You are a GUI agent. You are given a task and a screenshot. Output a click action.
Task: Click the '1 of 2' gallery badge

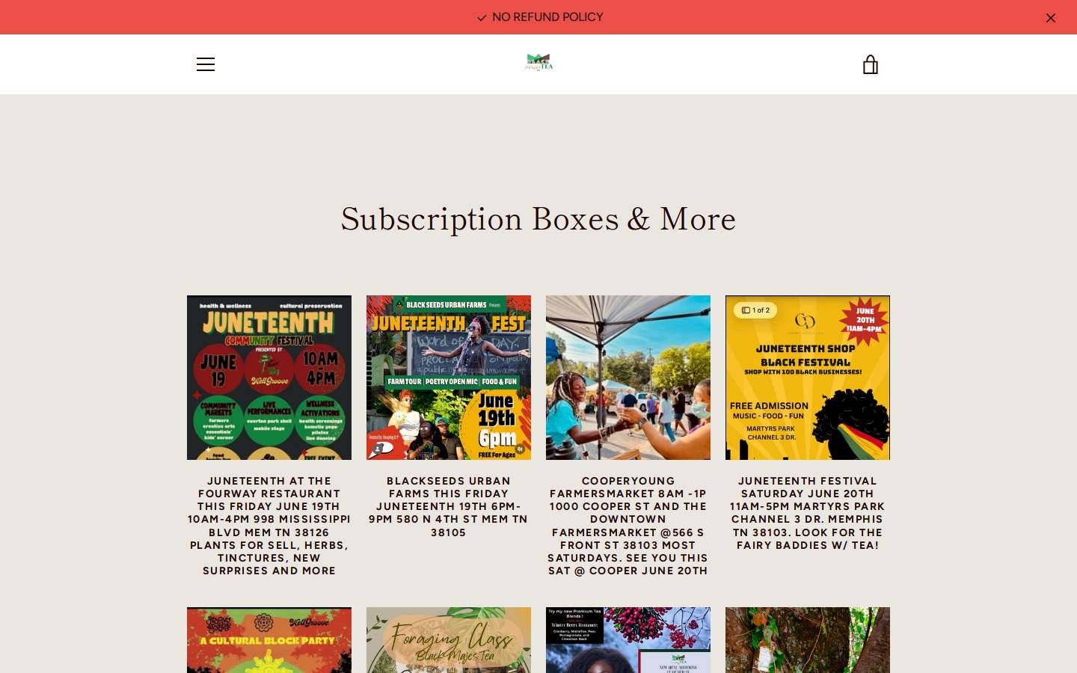[x=755, y=310]
